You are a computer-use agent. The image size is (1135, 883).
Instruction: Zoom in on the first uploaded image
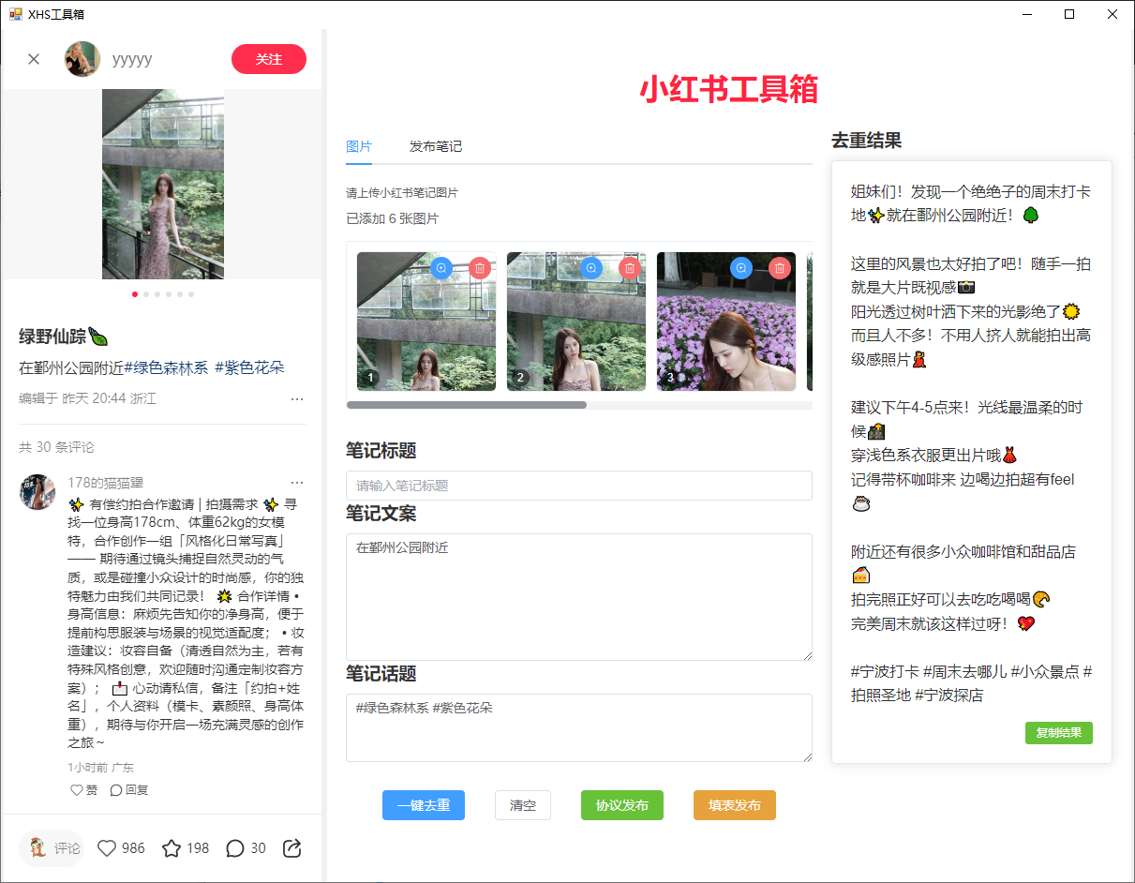tap(441, 268)
